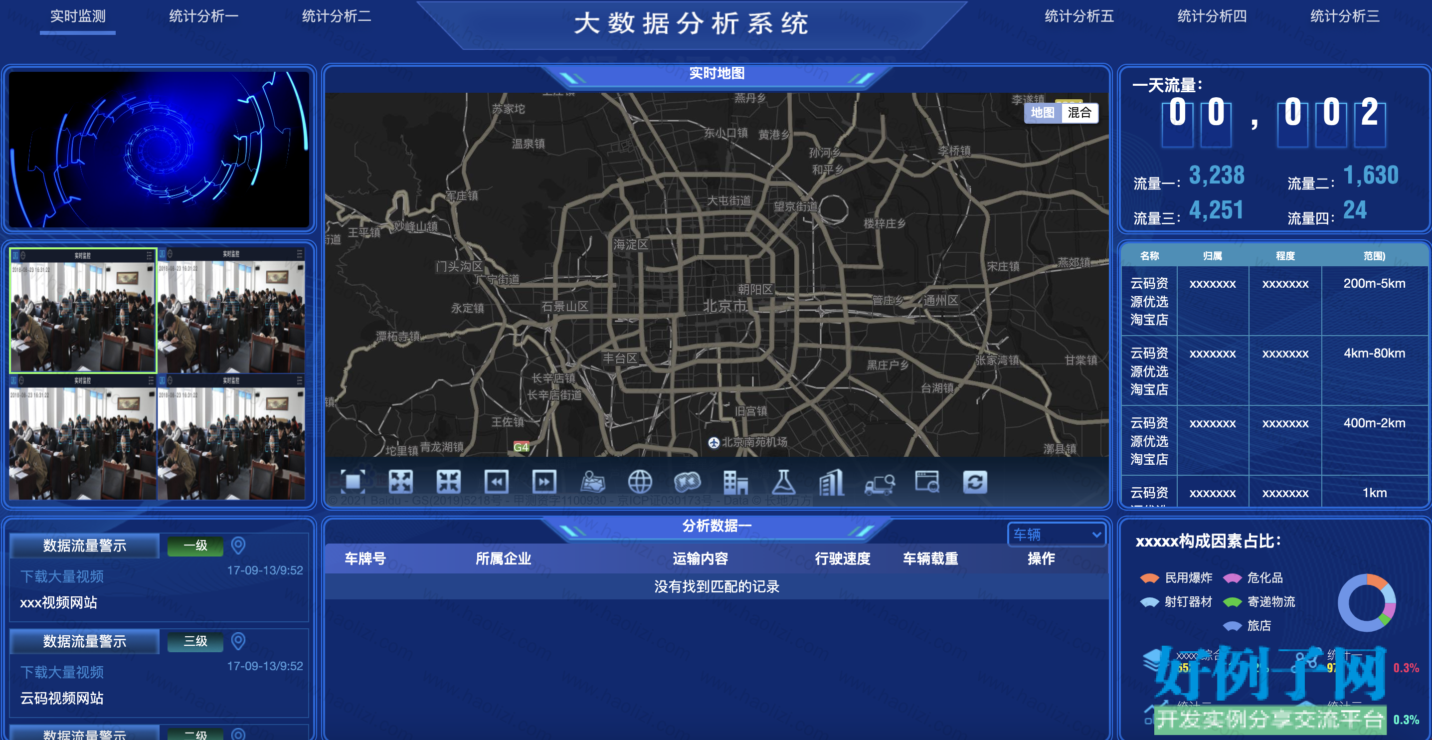Click the 流量四 value 24
This screenshot has height=740, width=1432.
click(x=1355, y=210)
